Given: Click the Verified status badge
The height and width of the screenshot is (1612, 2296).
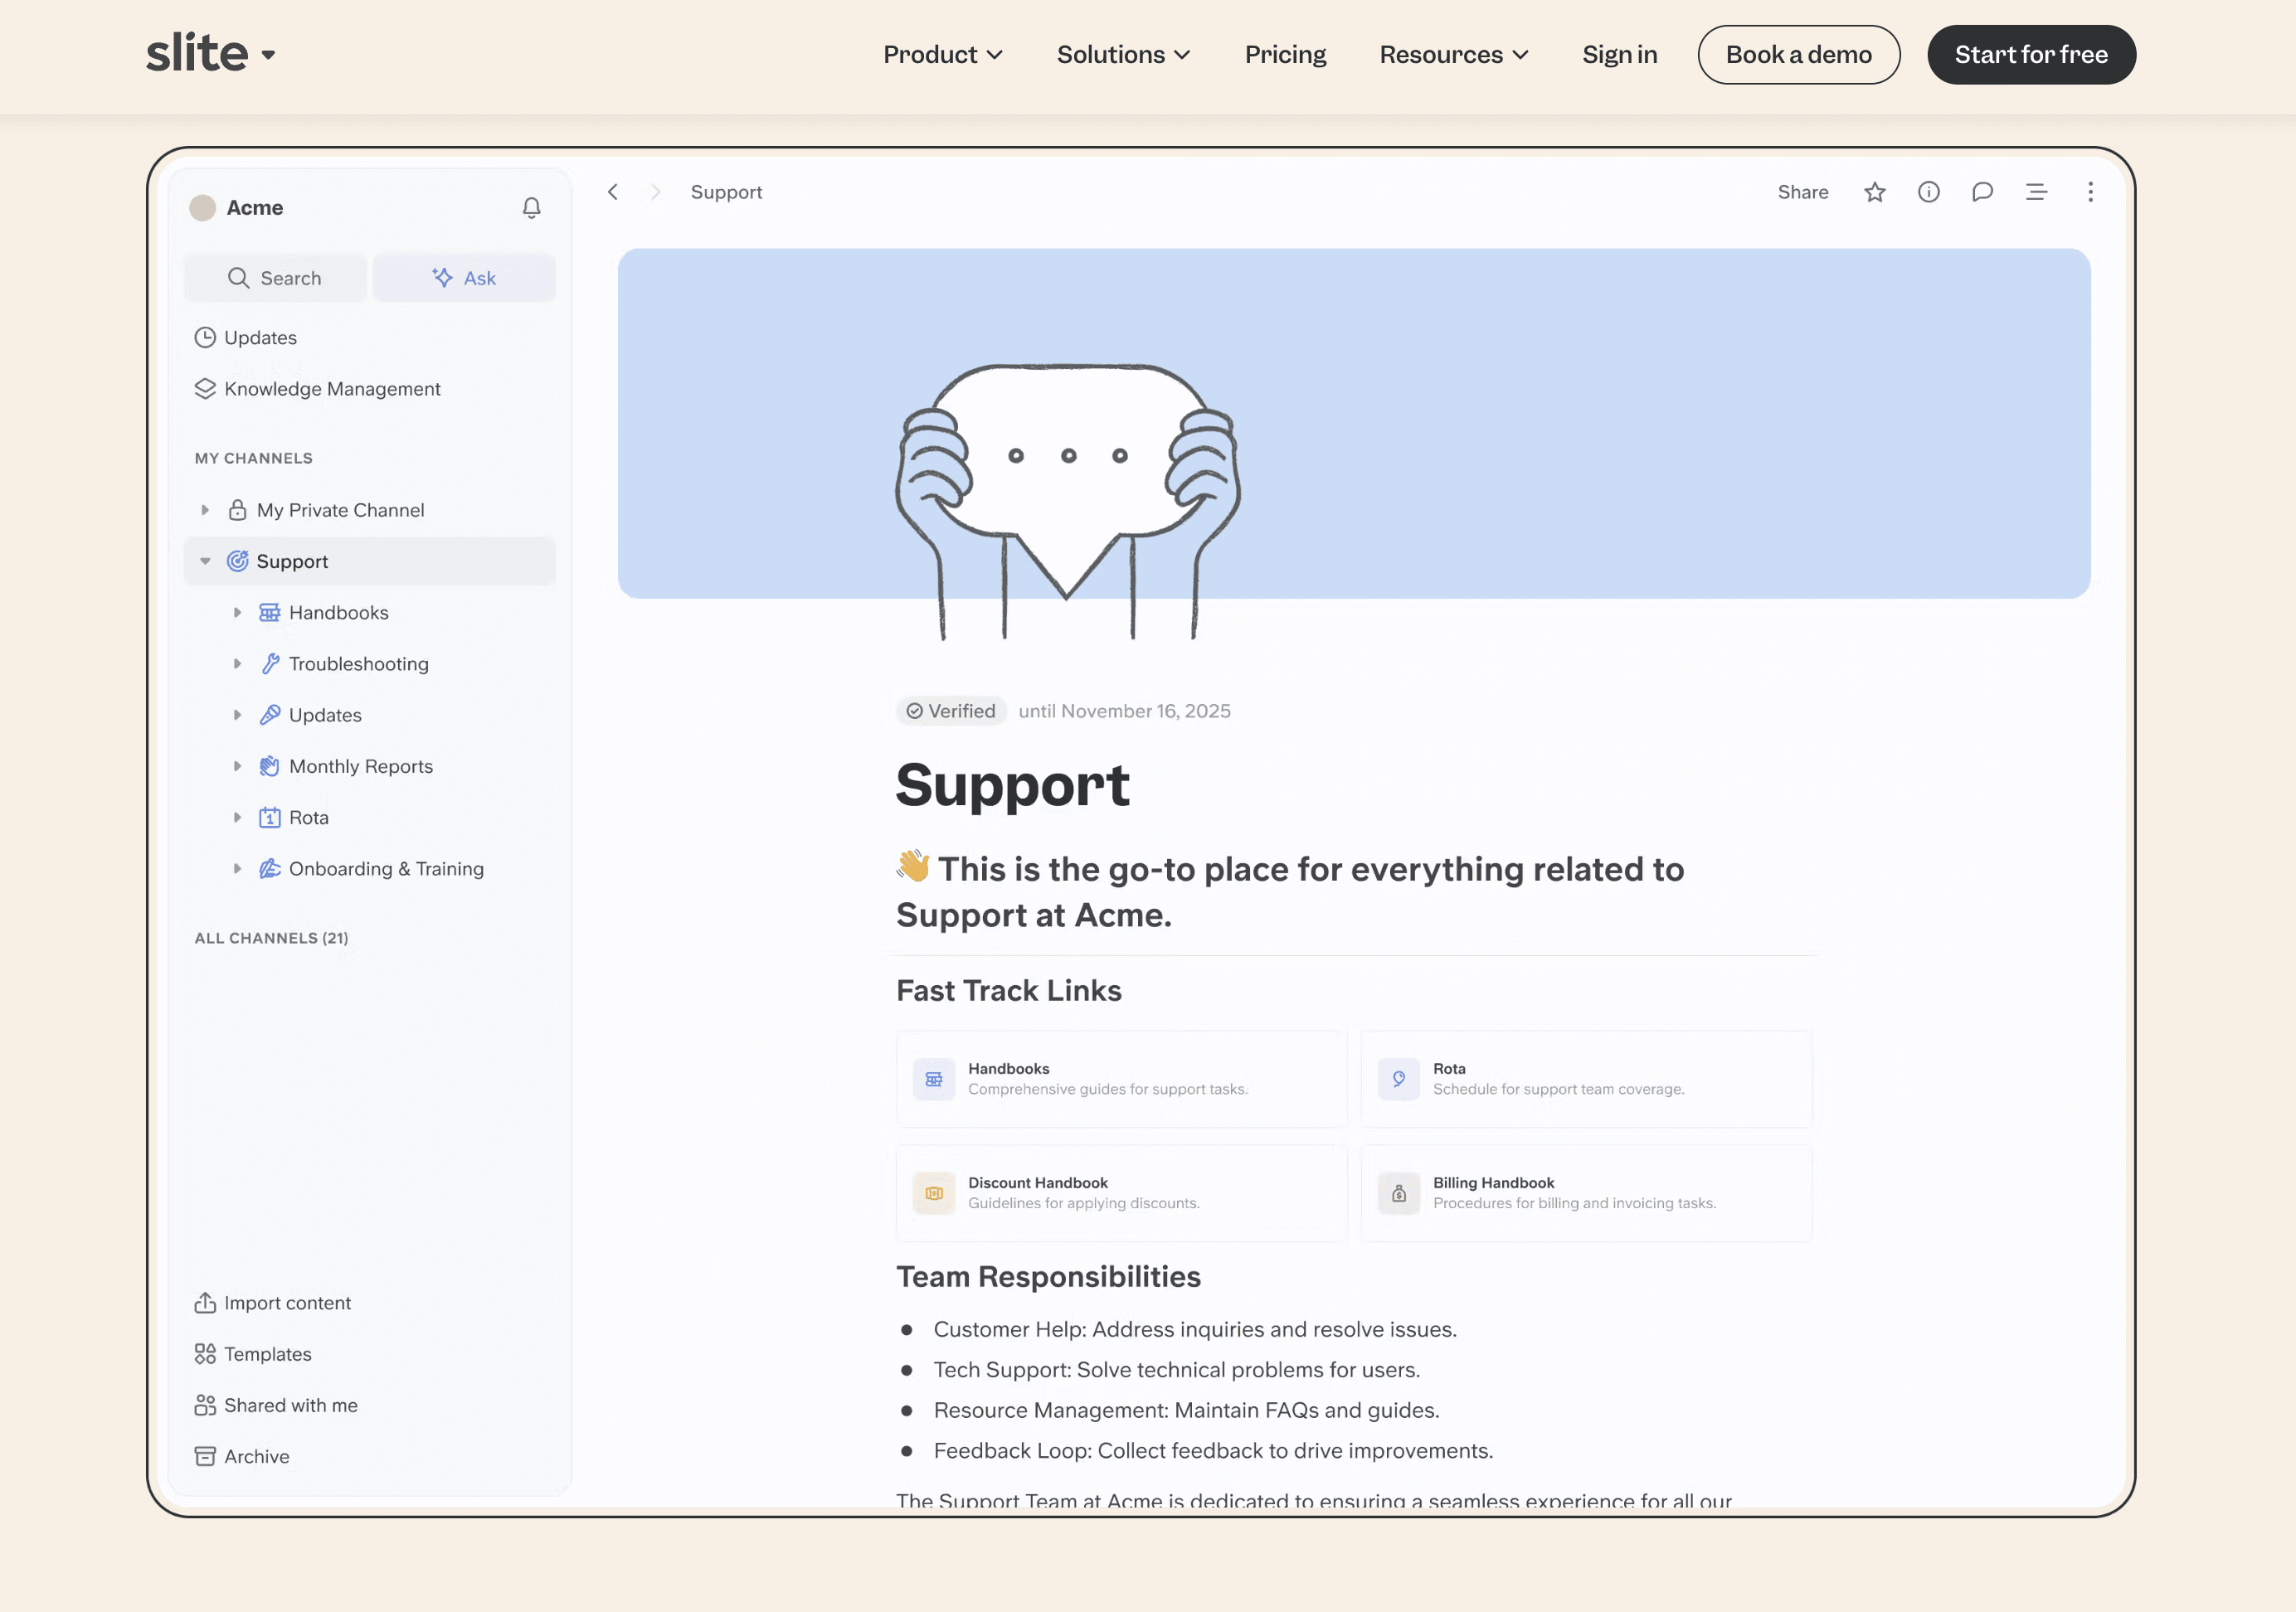Looking at the screenshot, I should click(x=951, y=711).
